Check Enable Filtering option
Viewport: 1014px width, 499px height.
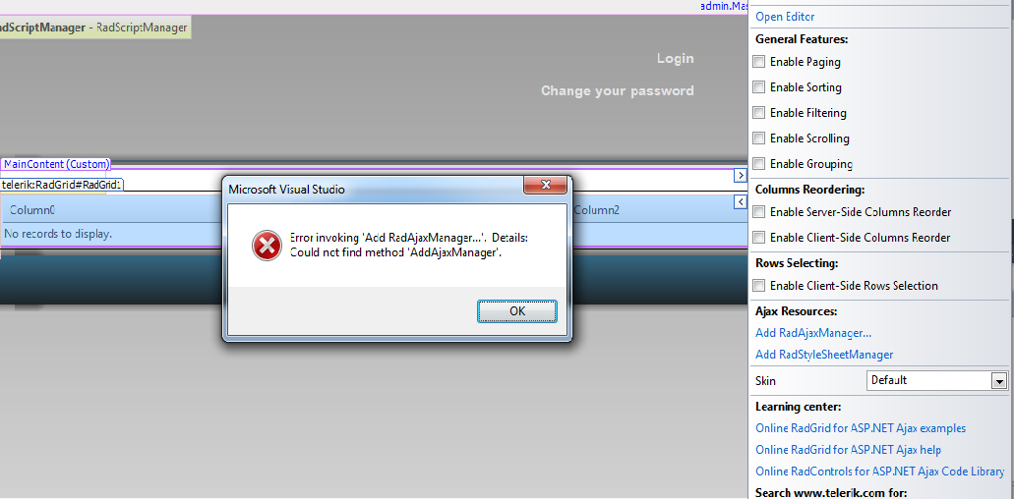tap(759, 113)
